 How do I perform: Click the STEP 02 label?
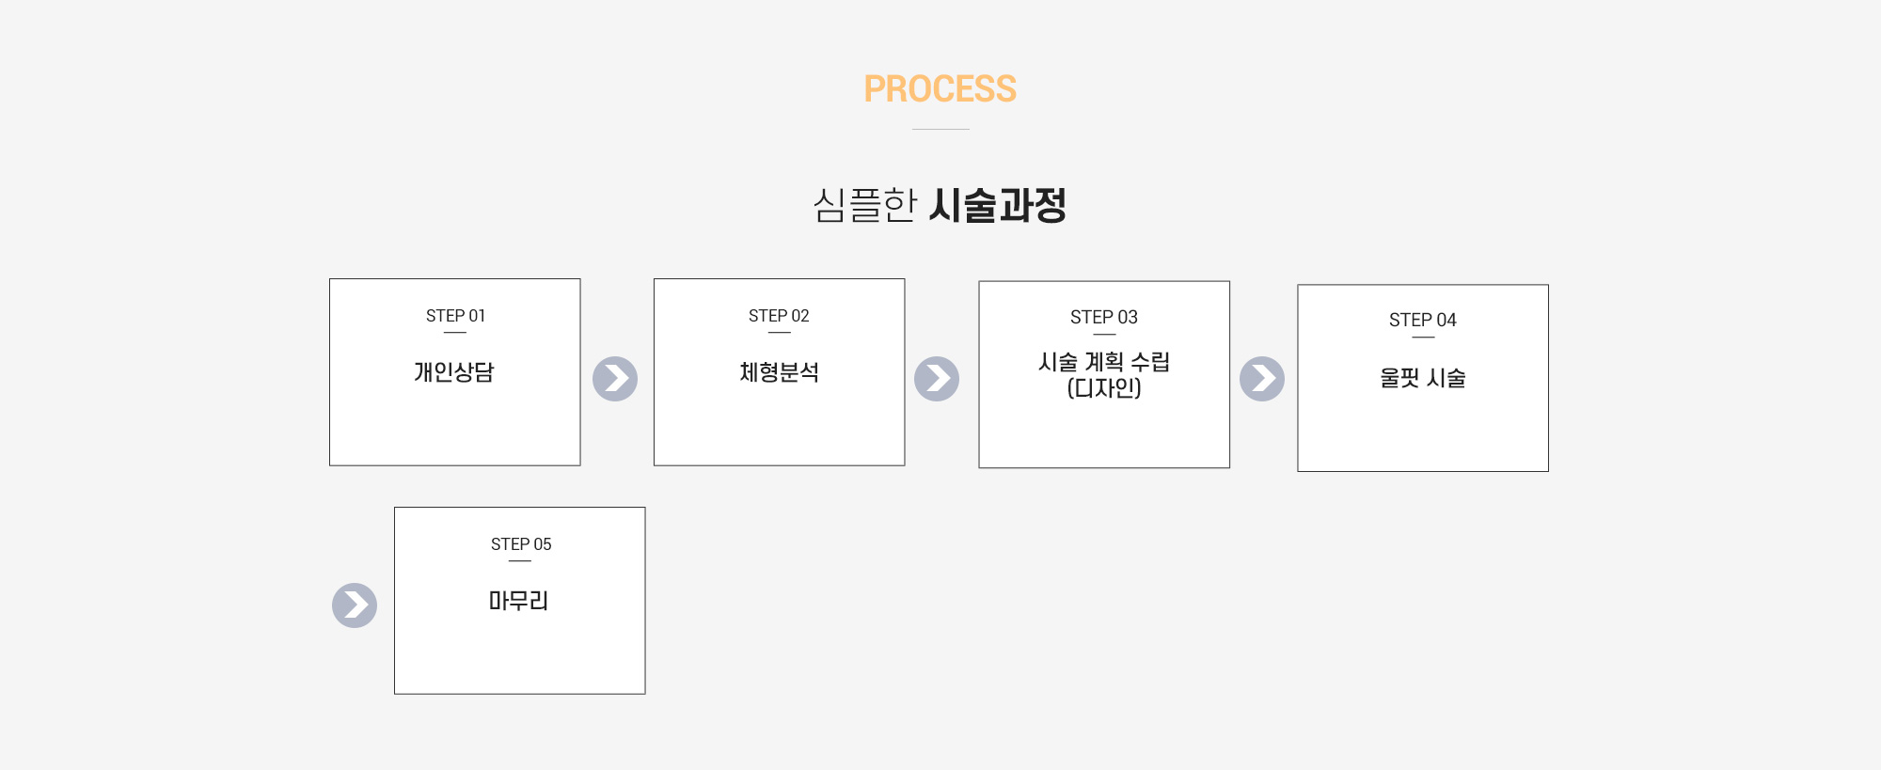coord(779,316)
